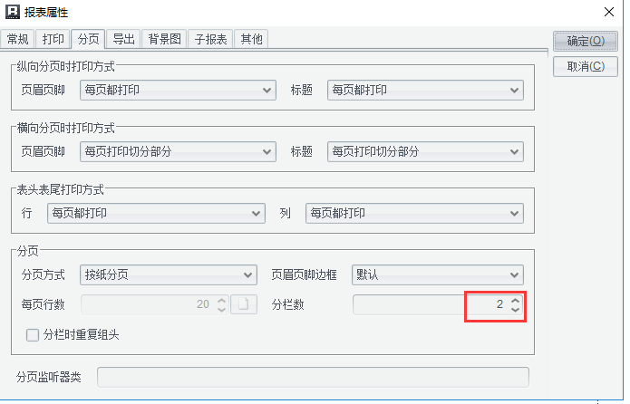Click the report properties window icon
Viewport: 630px width, 404px height.
13,12
